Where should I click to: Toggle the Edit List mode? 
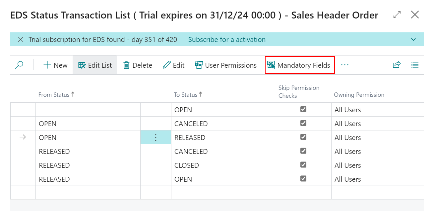click(x=95, y=65)
